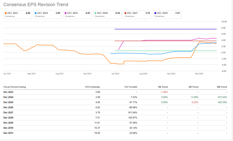The image size is (233, 141).
Task: Select the Dec 2031 table row label
Action: coord(8,133)
